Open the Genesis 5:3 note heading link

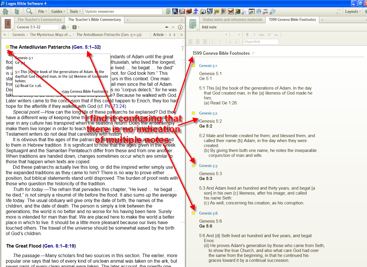[x=208, y=166]
